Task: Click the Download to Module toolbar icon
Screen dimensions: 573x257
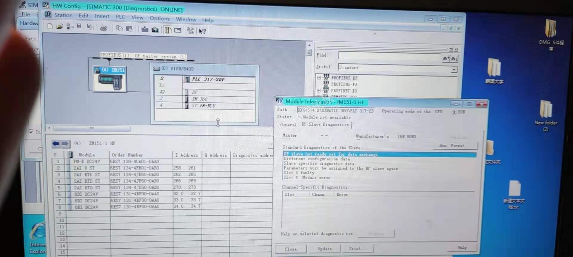Action: coord(145,29)
